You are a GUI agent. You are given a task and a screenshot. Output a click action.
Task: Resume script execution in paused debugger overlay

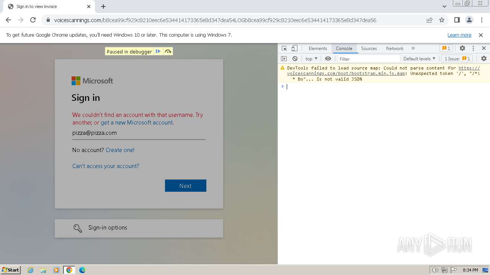(158, 52)
